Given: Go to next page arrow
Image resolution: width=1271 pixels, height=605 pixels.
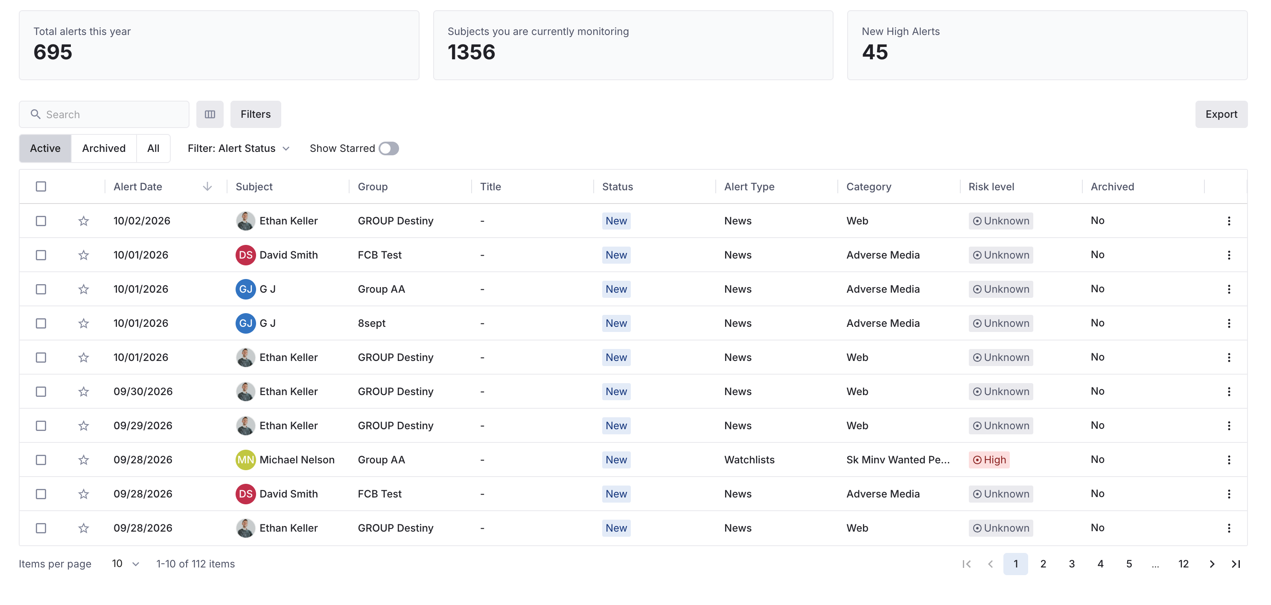Looking at the screenshot, I should pyautogui.click(x=1212, y=564).
